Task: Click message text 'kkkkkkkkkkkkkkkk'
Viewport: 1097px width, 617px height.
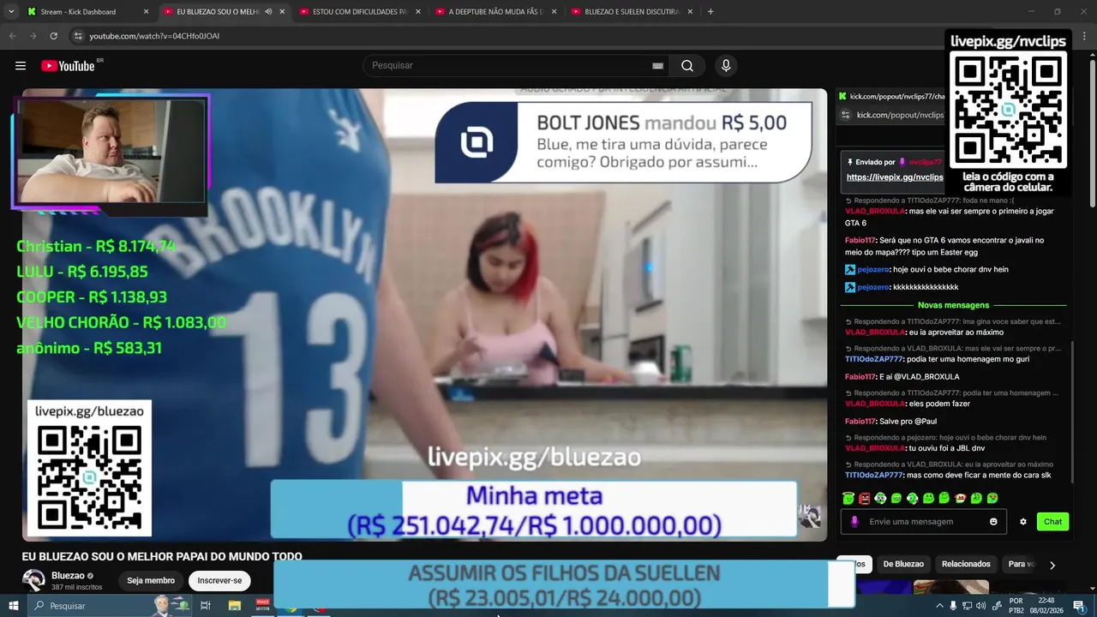Action: coord(926,287)
